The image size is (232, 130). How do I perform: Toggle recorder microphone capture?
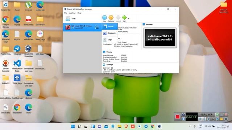[x=204, y=119]
